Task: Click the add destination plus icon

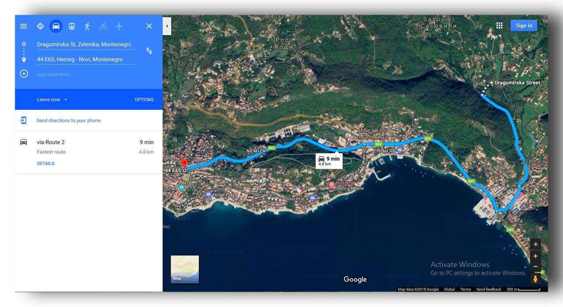Action: [24, 74]
